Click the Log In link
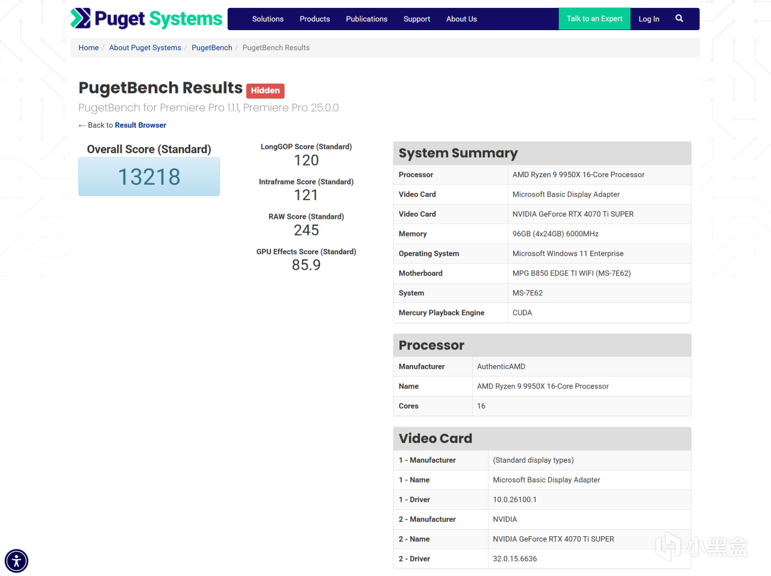The height and width of the screenshot is (576, 771). (x=649, y=19)
